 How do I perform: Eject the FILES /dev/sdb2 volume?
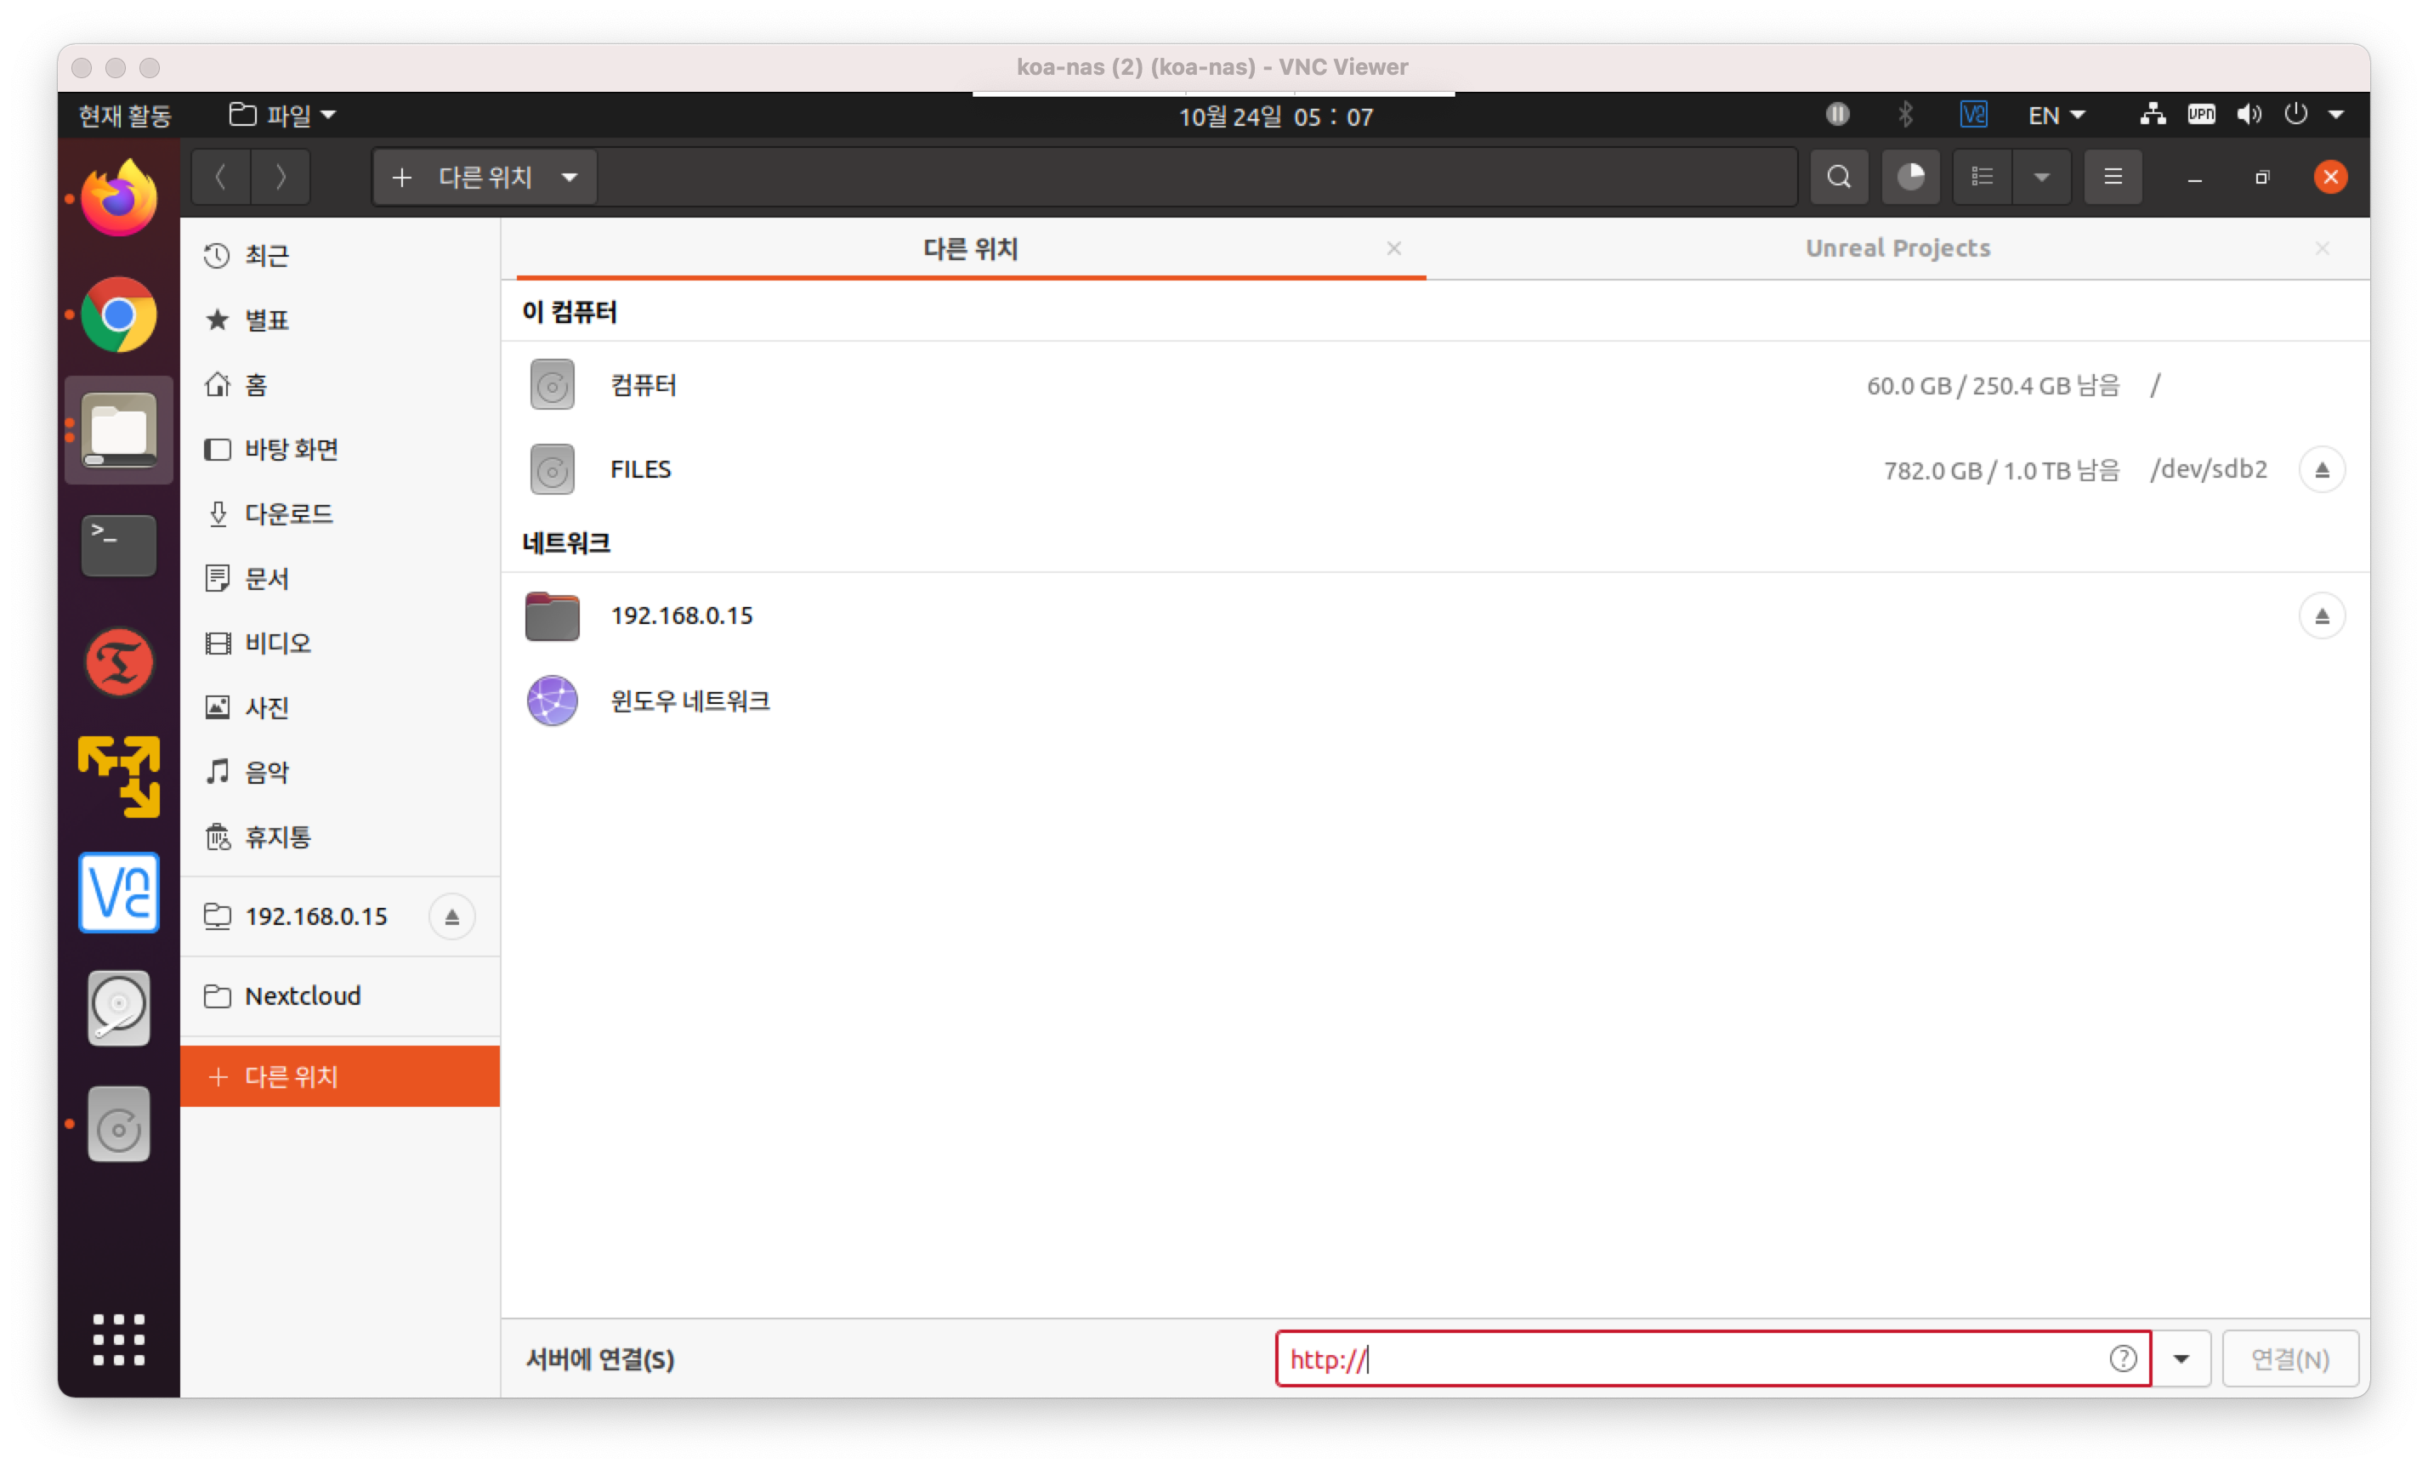[2322, 470]
